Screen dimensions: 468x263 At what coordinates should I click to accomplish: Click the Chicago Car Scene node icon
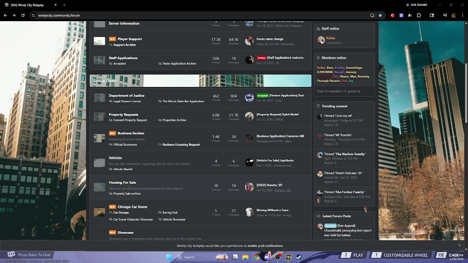tap(99, 212)
